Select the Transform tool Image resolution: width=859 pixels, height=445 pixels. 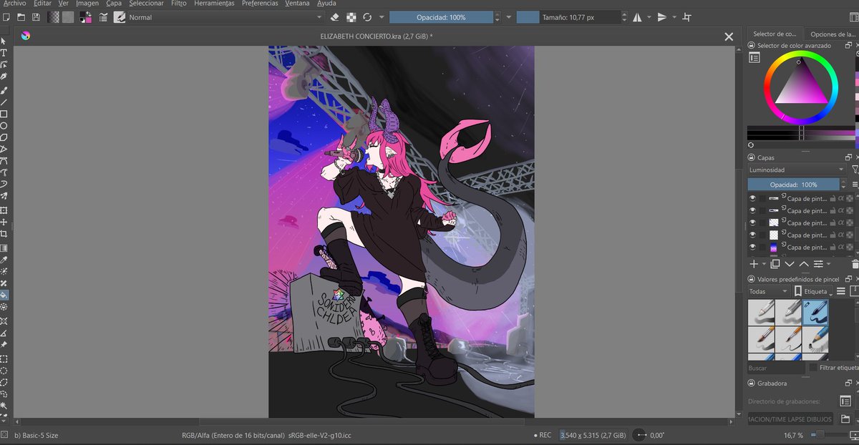tap(4, 210)
